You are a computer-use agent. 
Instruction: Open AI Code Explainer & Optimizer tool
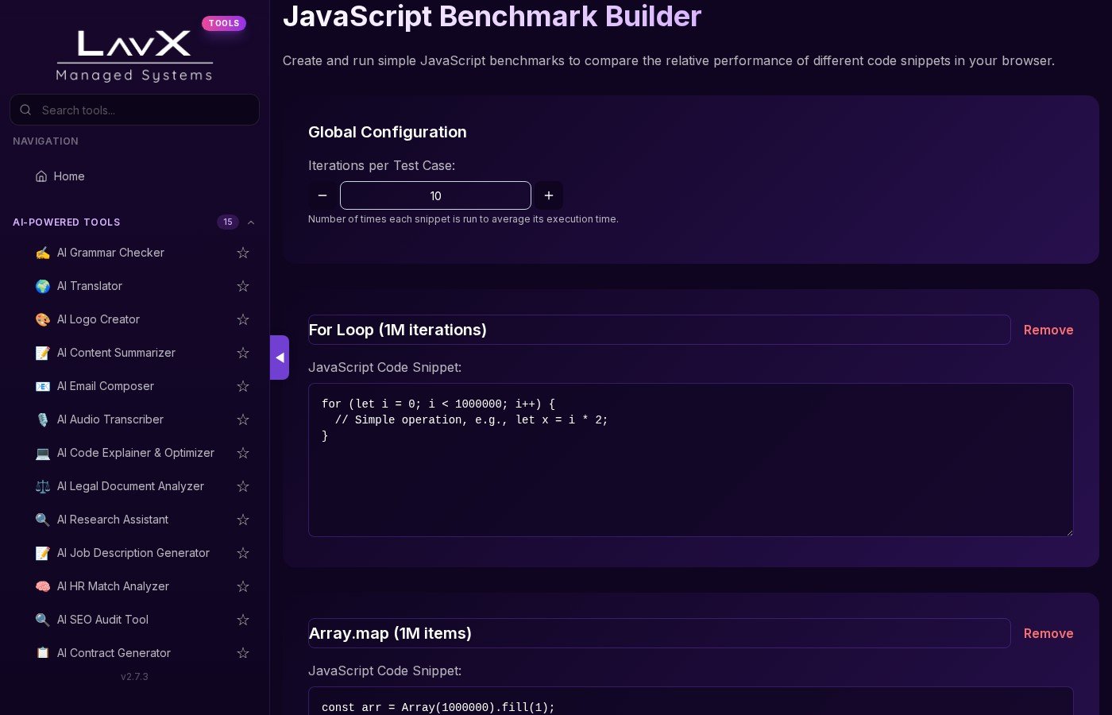point(135,453)
